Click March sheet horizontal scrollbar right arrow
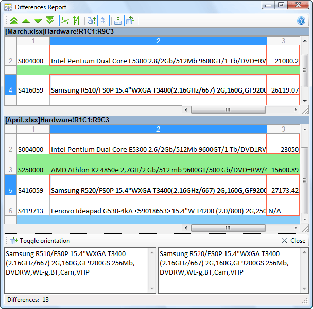This screenshot has width=313, height=309. pyautogui.click(x=295, y=110)
